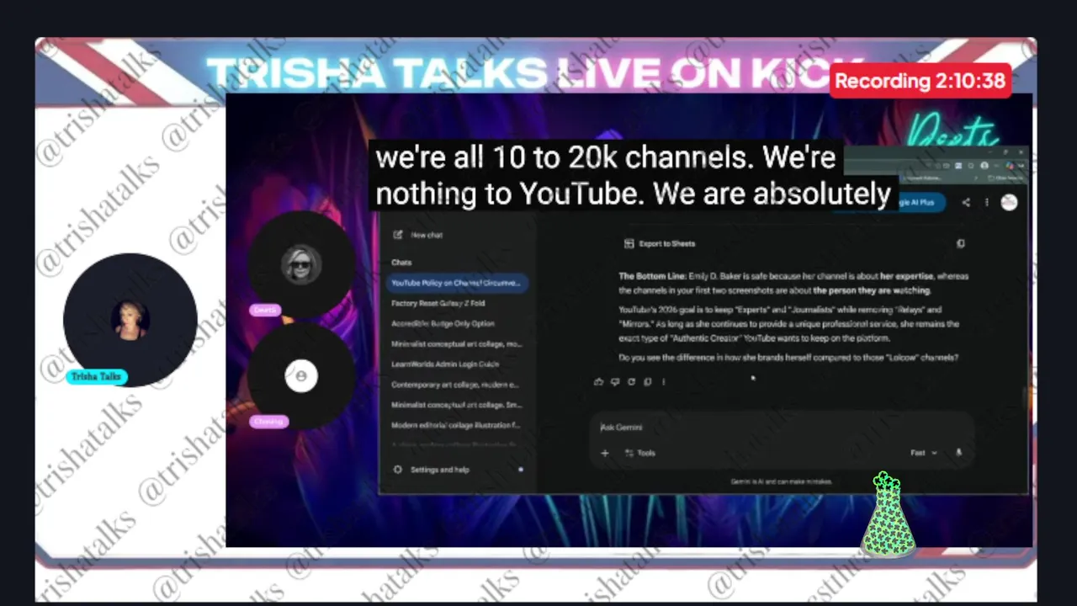Viewport: 1077px width, 606px height.
Task: Open the Tools menu in the prompt box
Action: [x=639, y=453]
